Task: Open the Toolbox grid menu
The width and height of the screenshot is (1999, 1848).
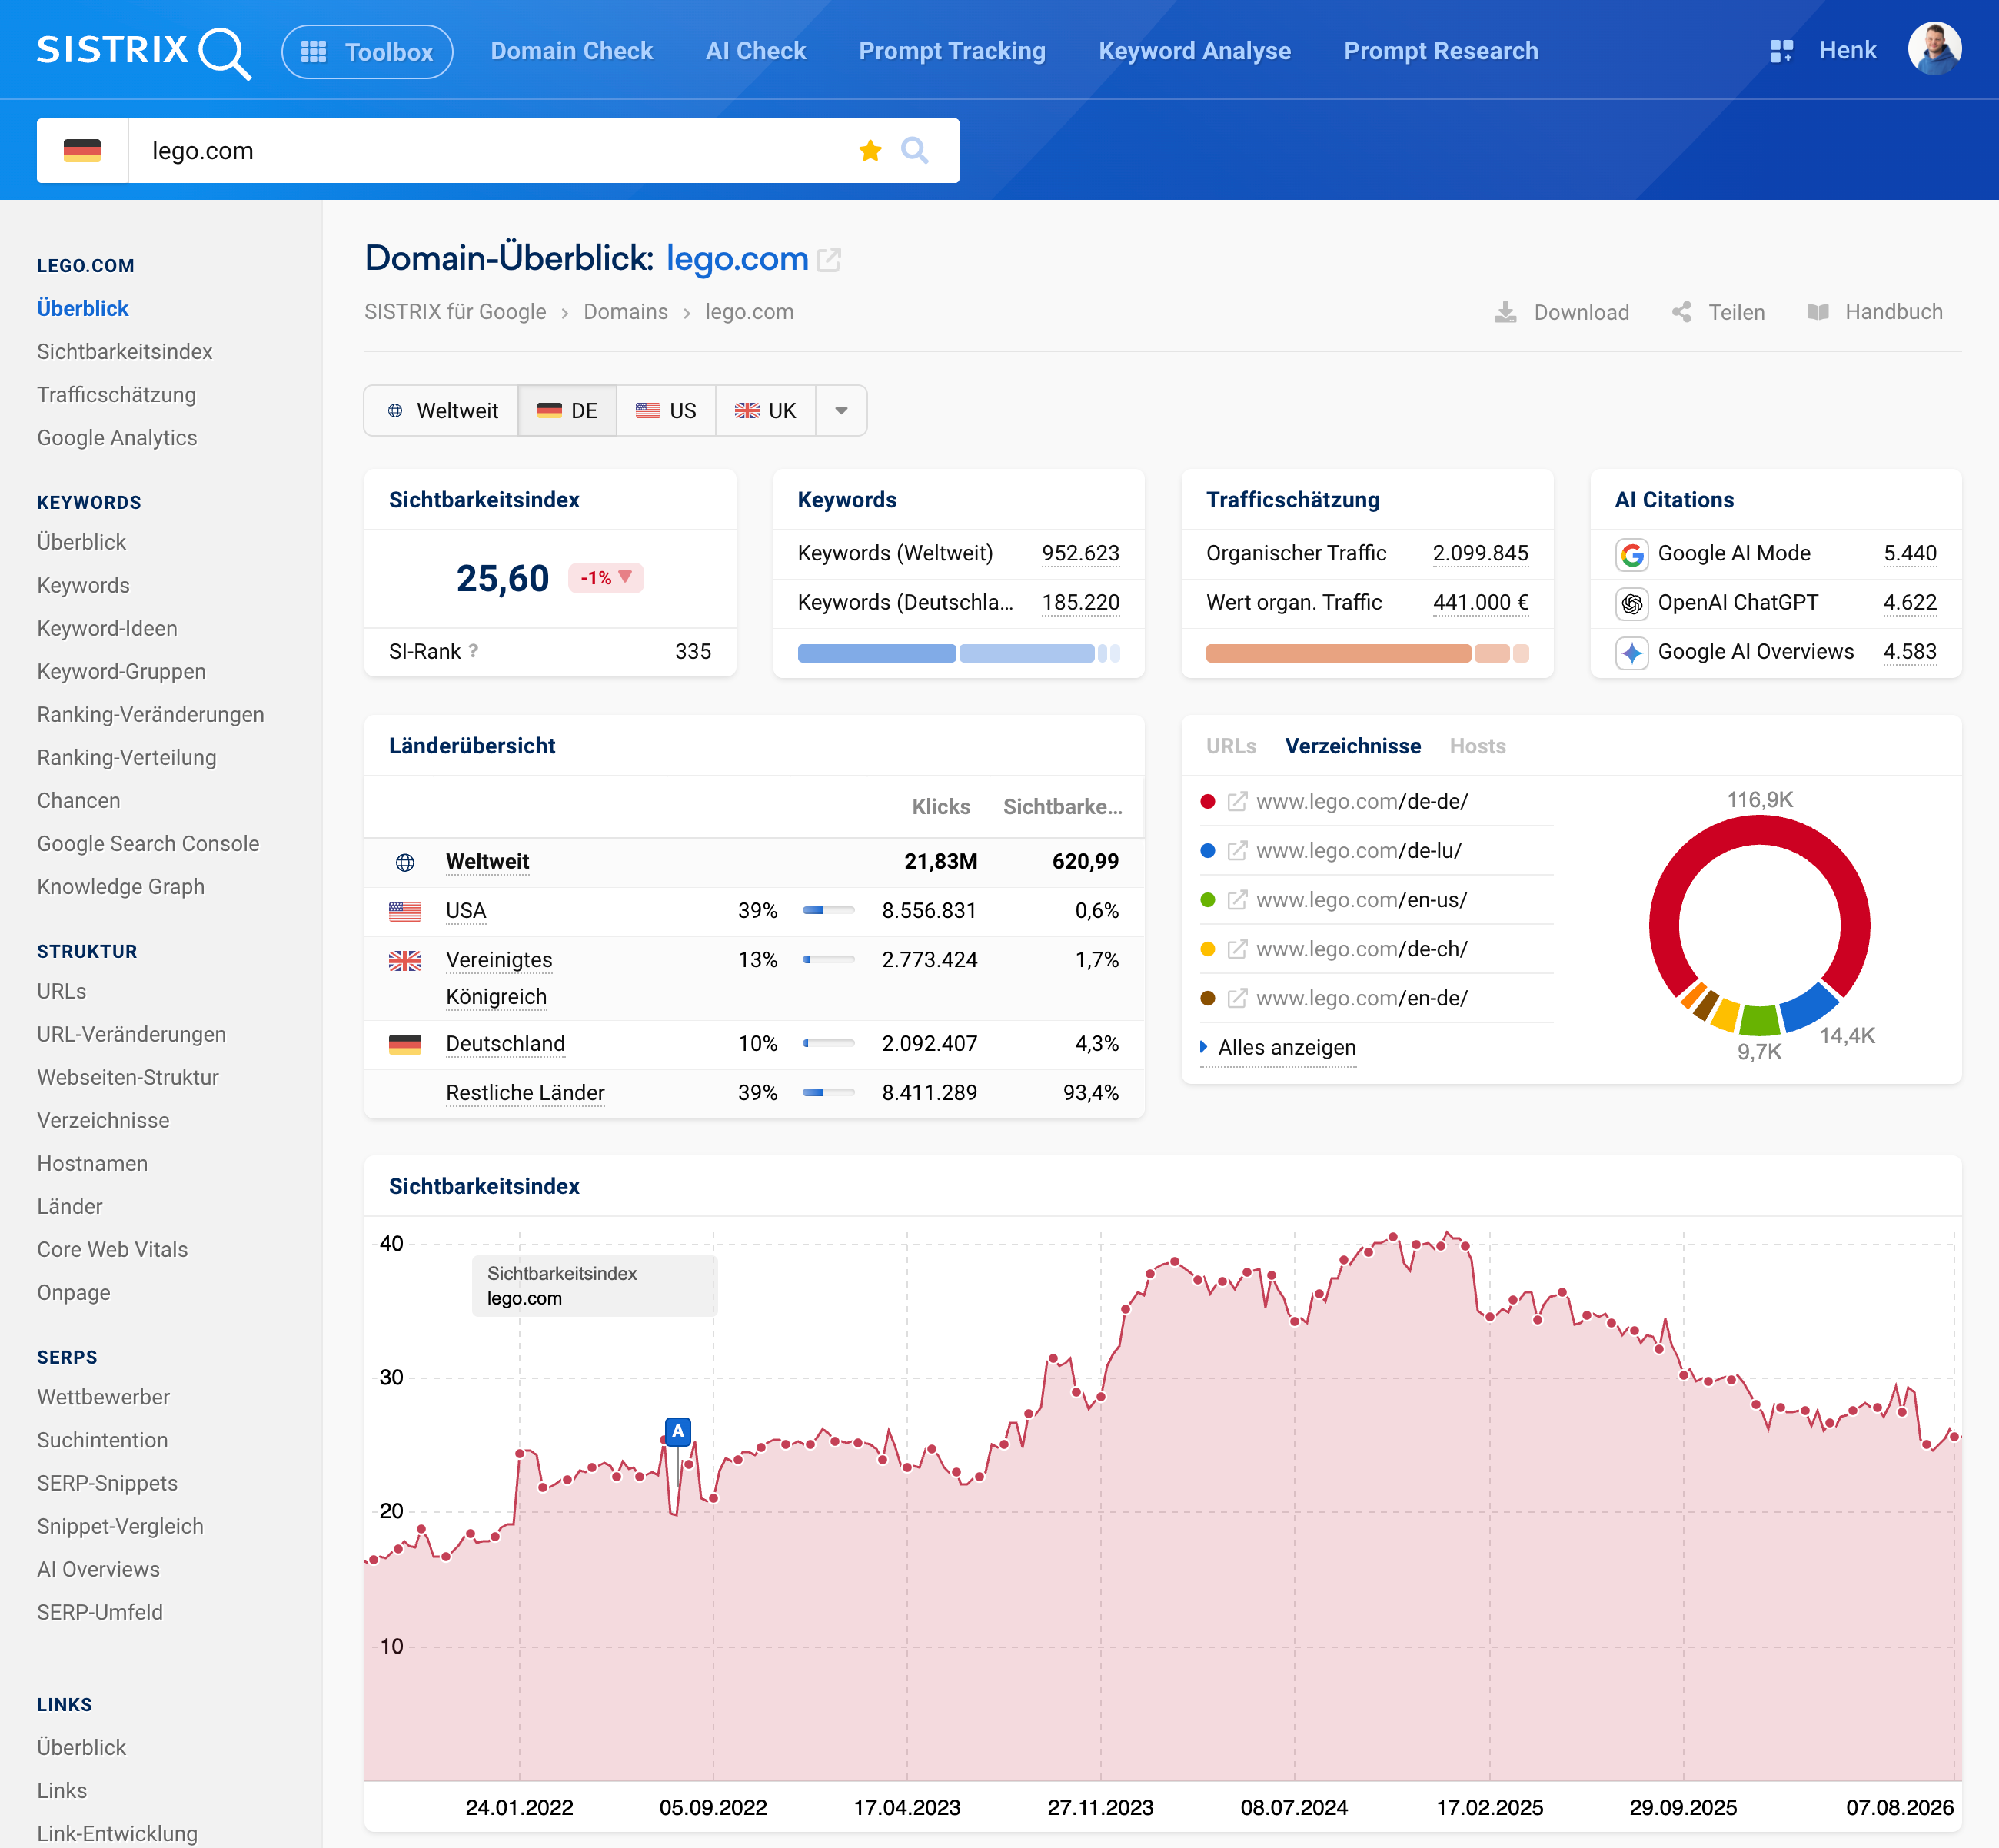Action: [367, 52]
